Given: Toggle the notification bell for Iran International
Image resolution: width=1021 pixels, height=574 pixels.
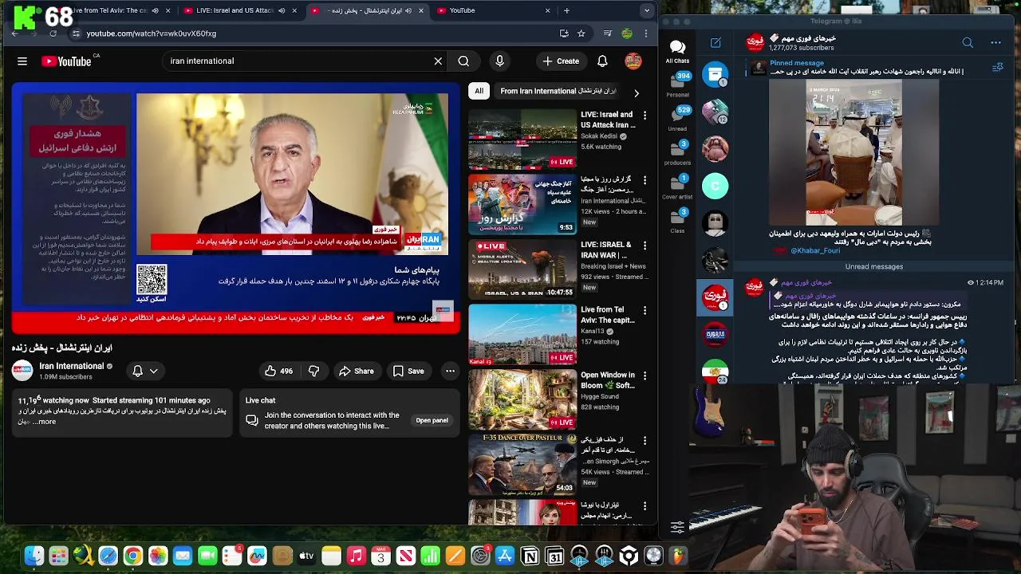Looking at the screenshot, I should 137,371.
